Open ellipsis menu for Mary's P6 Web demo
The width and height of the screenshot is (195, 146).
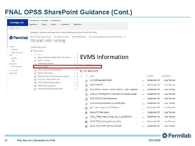(143, 112)
